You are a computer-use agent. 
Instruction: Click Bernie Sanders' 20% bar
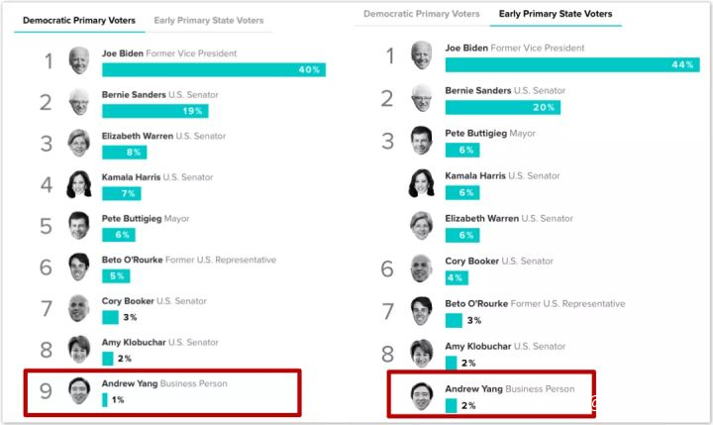pos(503,107)
